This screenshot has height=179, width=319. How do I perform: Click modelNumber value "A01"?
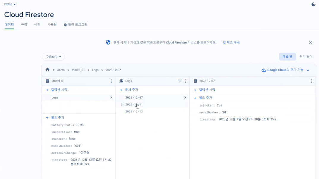[x=78, y=146]
